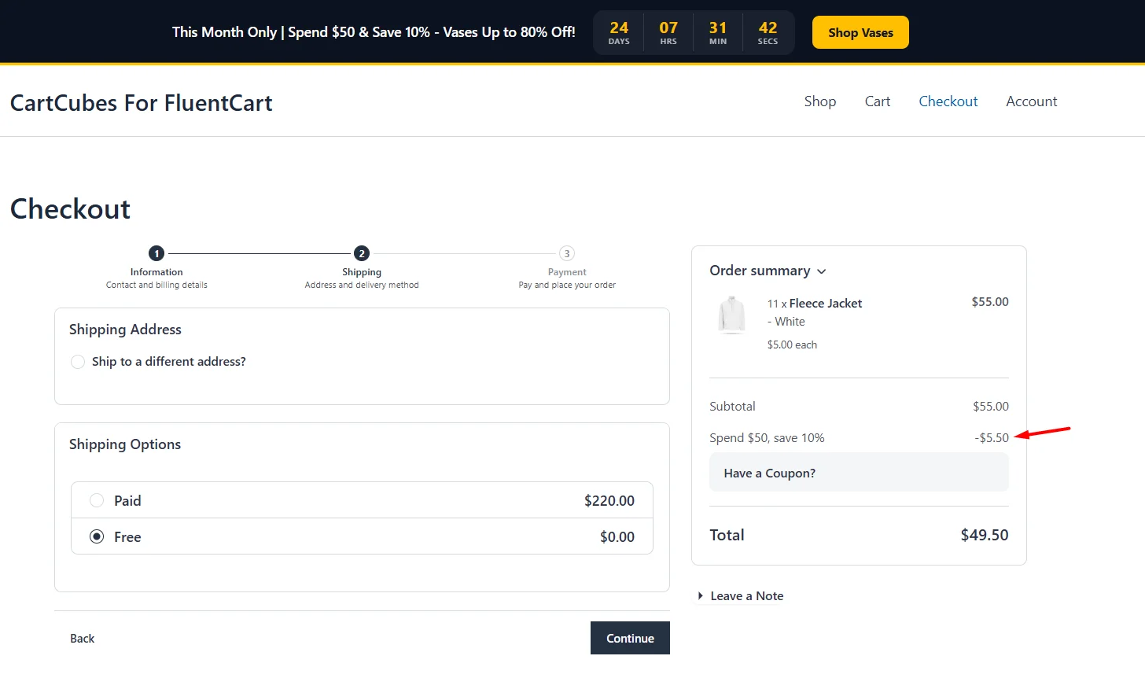Image resolution: width=1145 pixels, height=678 pixels.
Task: Click the Total label in order summary
Action: coord(727,535)
